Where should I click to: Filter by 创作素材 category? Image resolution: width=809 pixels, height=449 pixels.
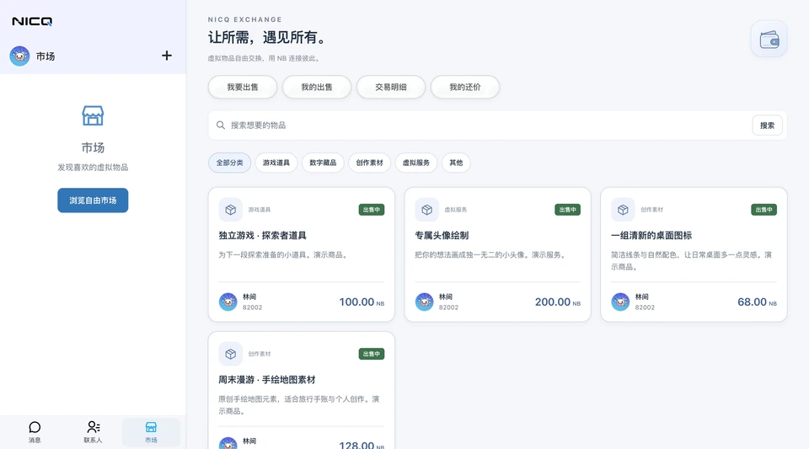pyautogui.click(x=369, y=163)
